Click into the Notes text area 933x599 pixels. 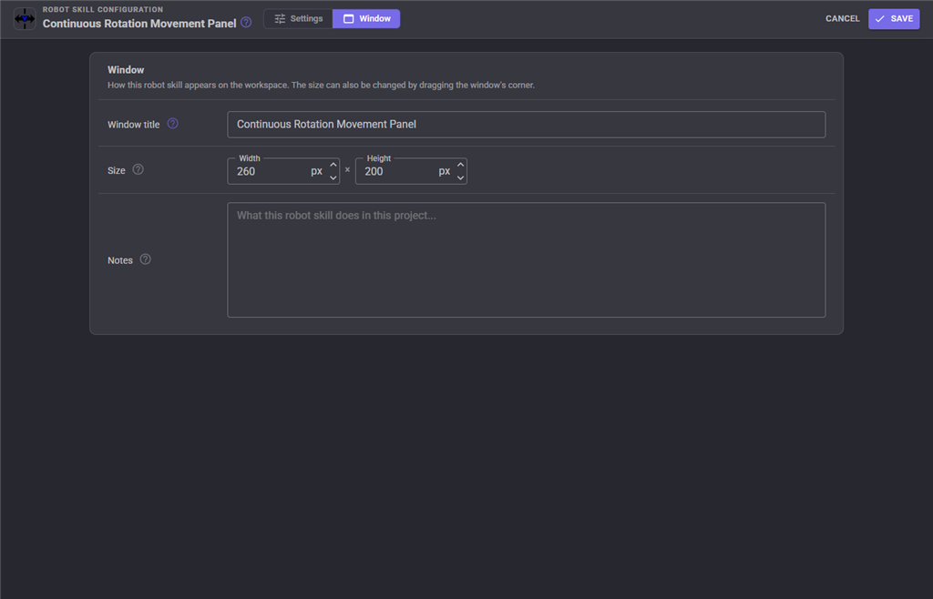point(526,259)
